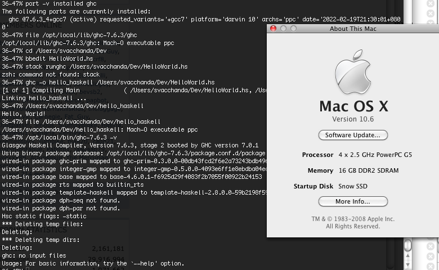439x270 pixels.
Task: Click "[1 of 1] Compiling Main" line
Action: coord(135,90)
